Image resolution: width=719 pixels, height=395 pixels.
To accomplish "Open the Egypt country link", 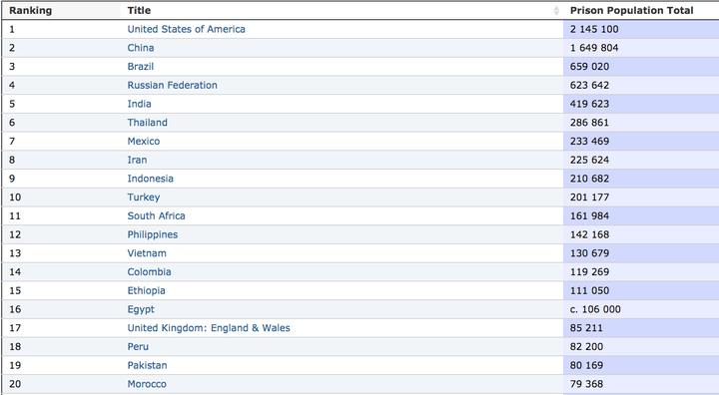I will coord(141,309).
